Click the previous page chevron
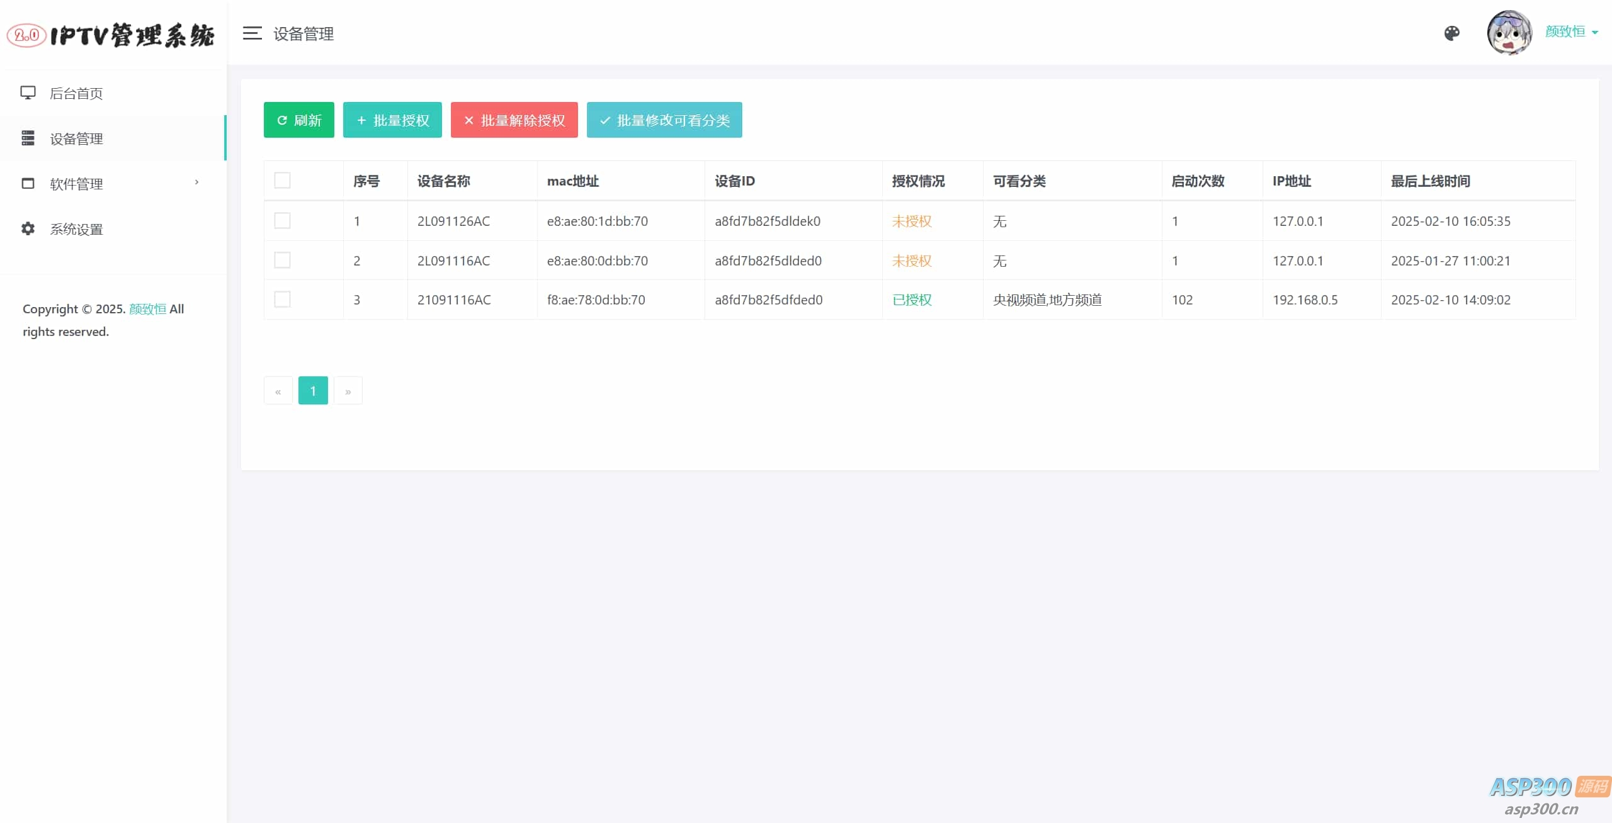 278,390
